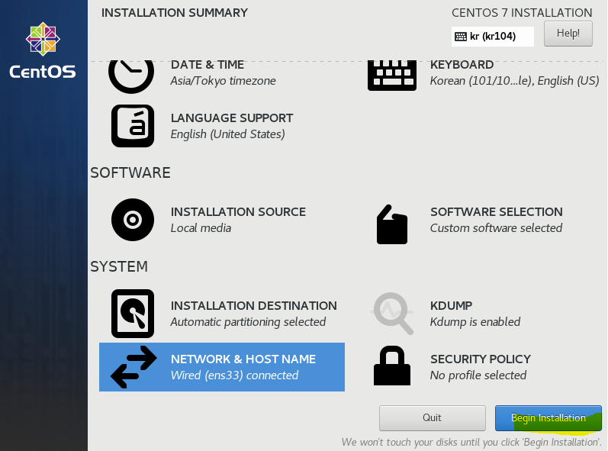Click the keyboard icon beside kr (kr104)
The image size is (608, 451).
coord(461,37)
